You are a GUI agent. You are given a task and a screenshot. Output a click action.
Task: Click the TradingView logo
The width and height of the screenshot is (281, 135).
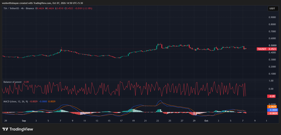18,129
